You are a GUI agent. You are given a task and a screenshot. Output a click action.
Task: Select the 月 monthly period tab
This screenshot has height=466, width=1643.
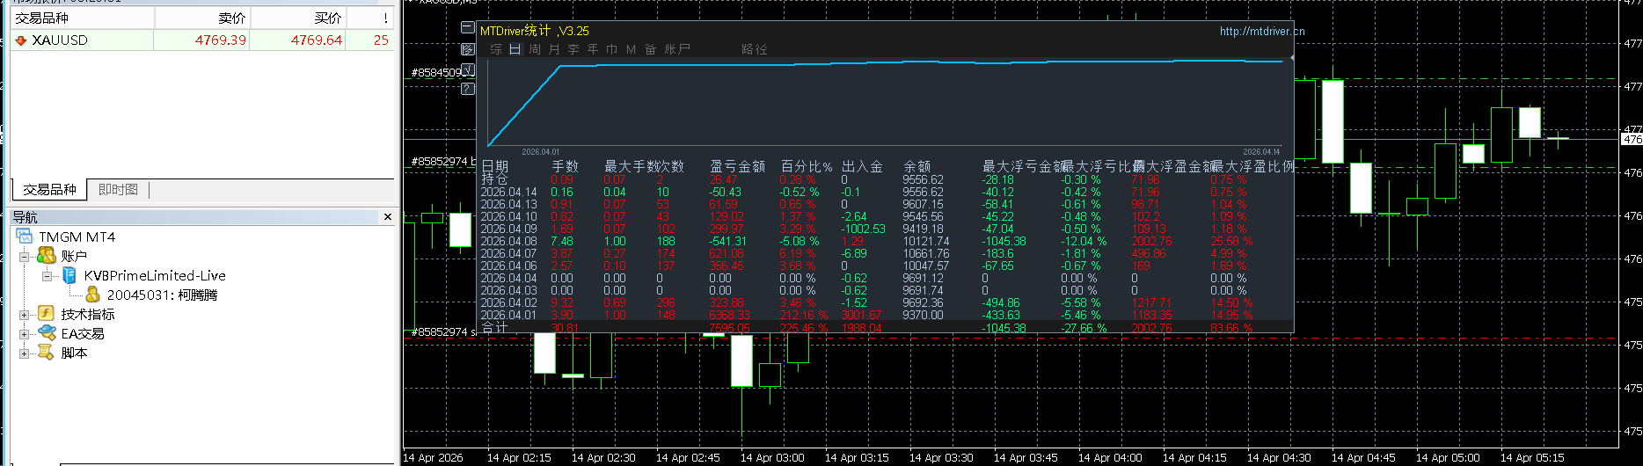click(x=554, y=49)
